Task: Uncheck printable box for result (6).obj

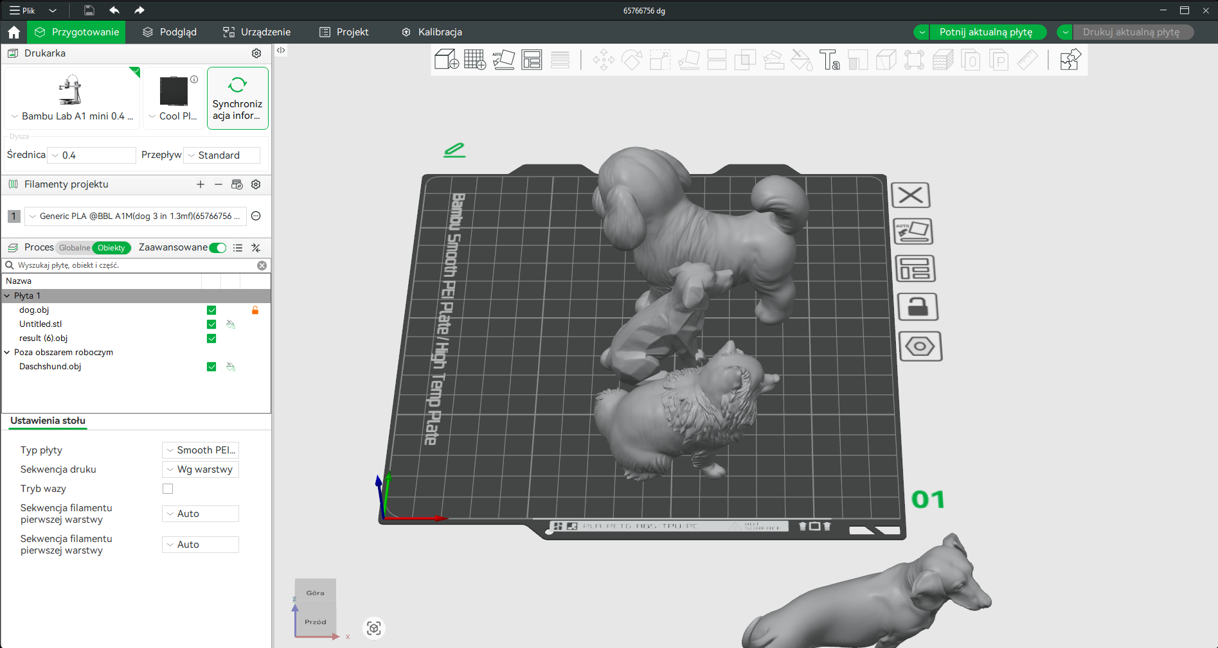Action: [211, 338]
